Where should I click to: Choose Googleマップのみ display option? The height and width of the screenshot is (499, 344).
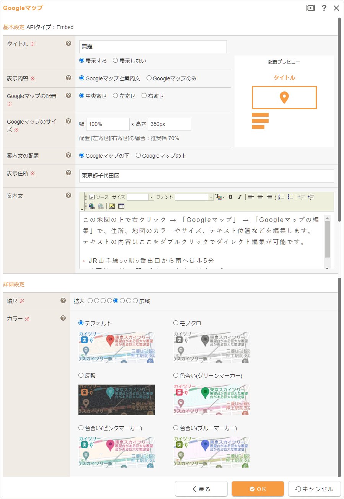pos(149,78)
